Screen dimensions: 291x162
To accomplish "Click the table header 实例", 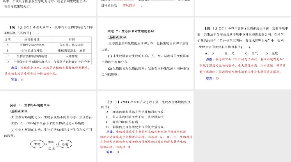I will click(x=72, y=39).
